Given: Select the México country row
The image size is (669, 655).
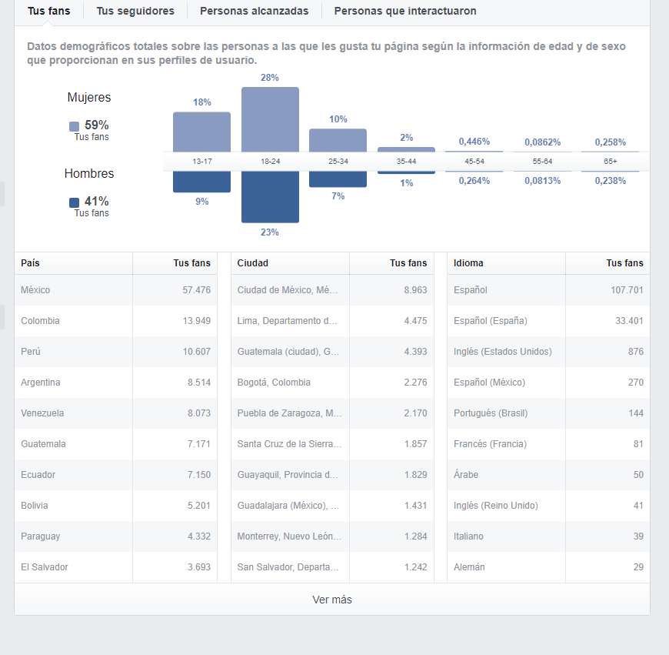Looking at the screenshot, I should click(116, 290).
